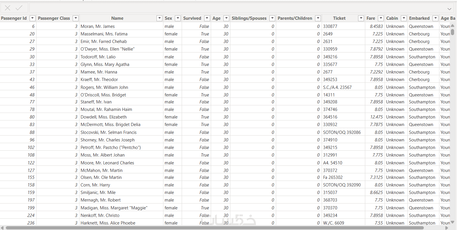
Task: Click the scroll right arrow at bottom
Action: pyautogui.click(x=447, y=228)
